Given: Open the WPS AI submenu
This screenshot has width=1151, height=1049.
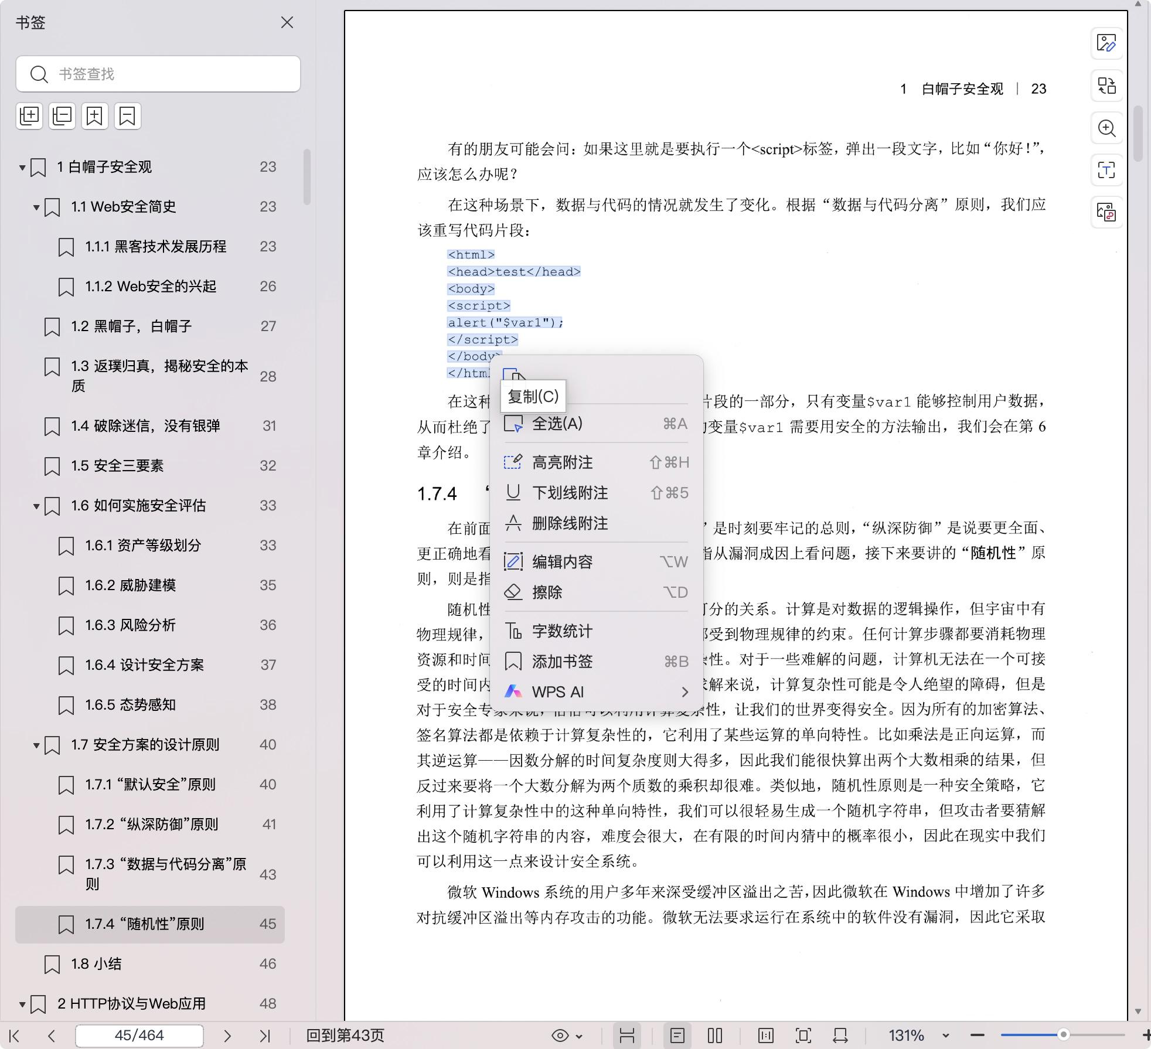Looking at the screenshot, I should pyautogui.click(x=596, y=692).
